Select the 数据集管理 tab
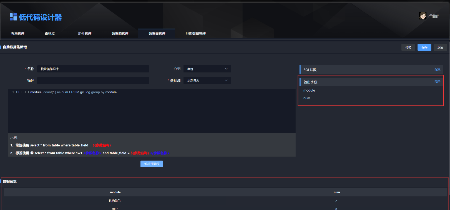Screen dimensions: 450x210 [157, 34]
